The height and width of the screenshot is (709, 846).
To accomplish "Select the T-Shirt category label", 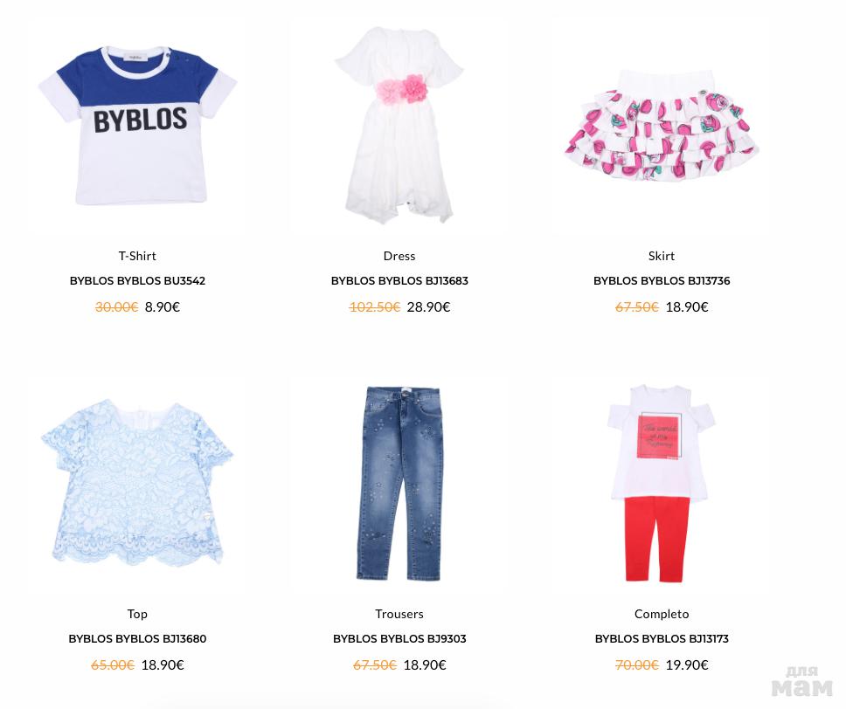I will tap(137, 256).
